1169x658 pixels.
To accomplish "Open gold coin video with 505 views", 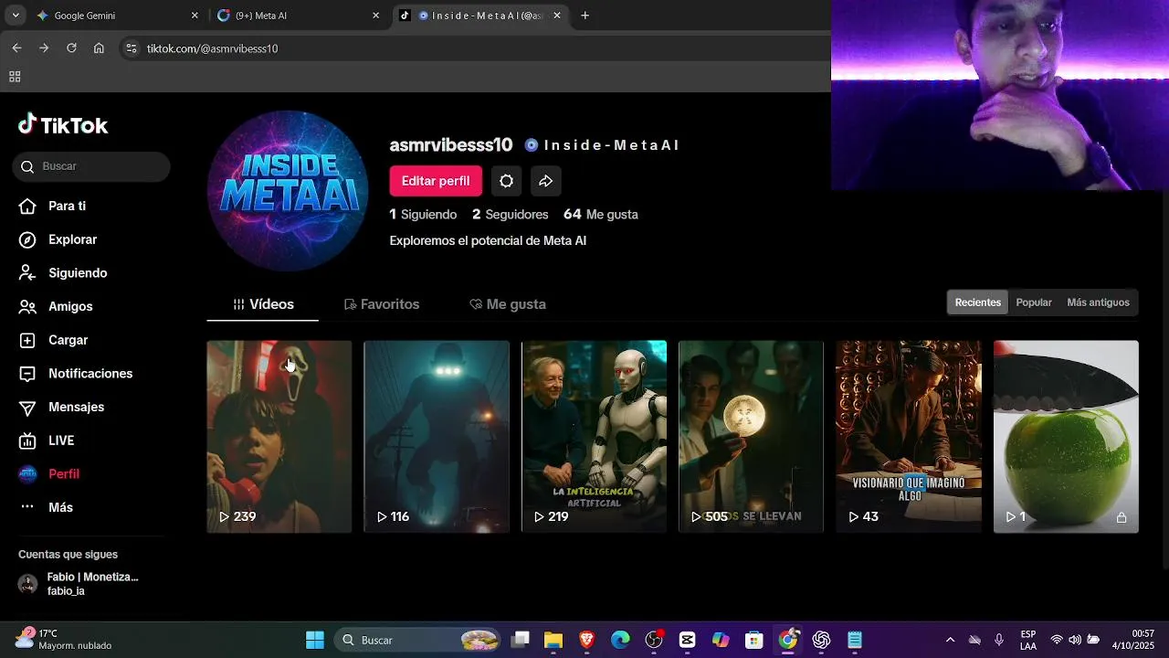I will [751, 437].
